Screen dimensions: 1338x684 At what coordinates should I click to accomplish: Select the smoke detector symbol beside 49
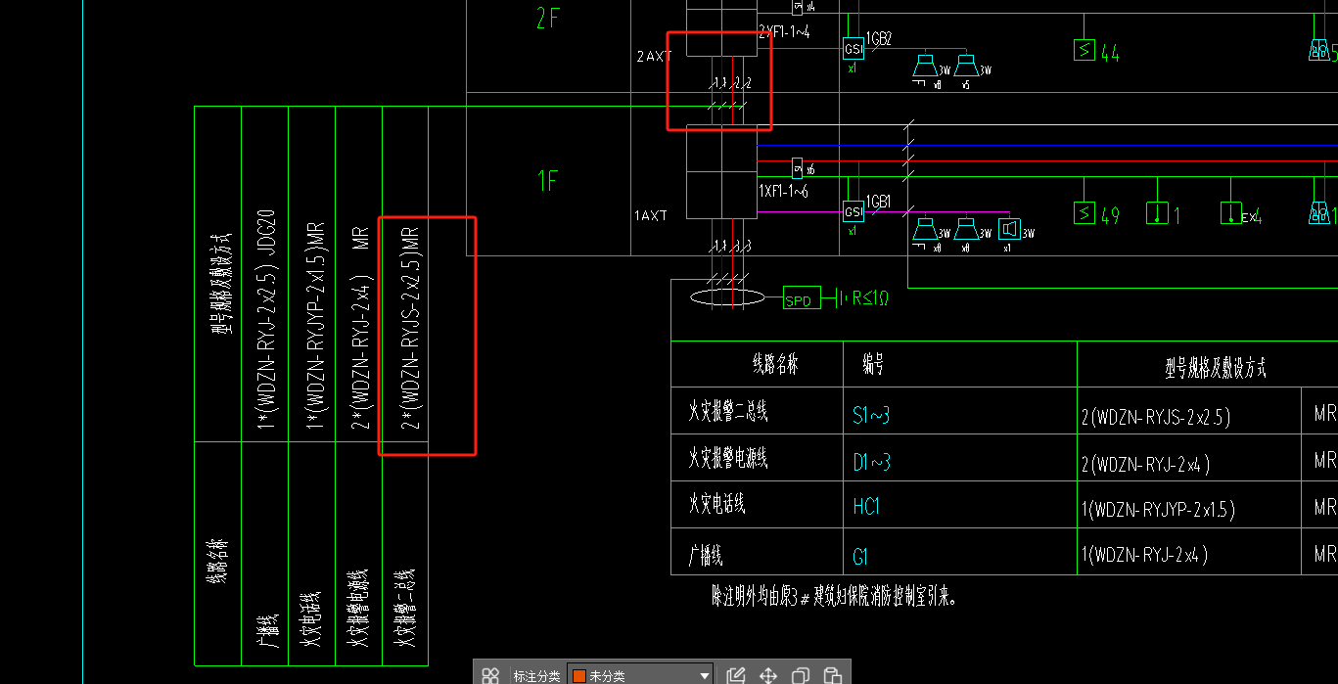(1084, 212)
